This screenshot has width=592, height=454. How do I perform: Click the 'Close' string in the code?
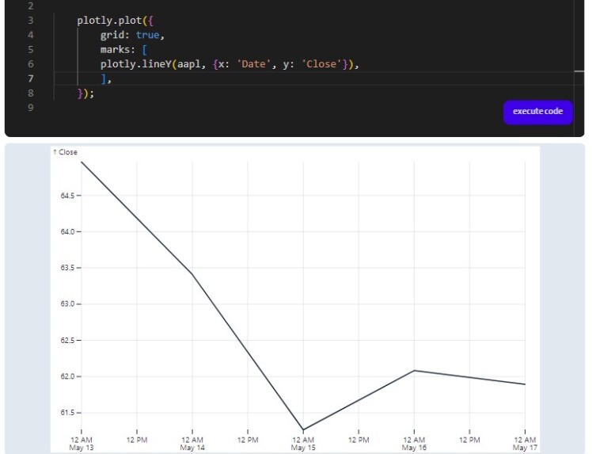coord(321,64)
